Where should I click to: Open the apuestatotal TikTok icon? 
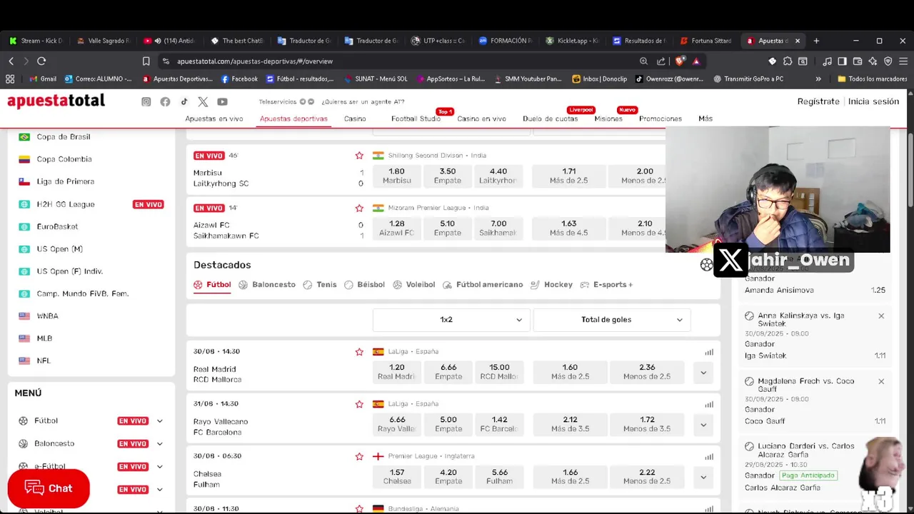184,102
